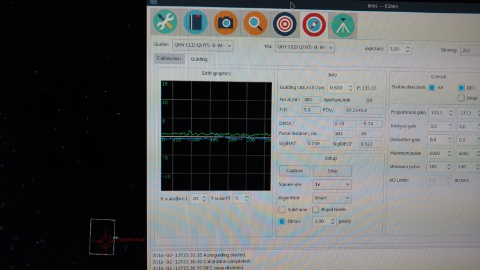Switch to the Calibration tab
This screenshot has height=270, width=480.
tap(169, 58)
